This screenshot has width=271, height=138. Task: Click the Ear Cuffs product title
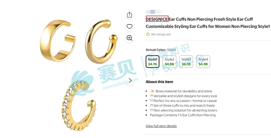tap(208, 23)
